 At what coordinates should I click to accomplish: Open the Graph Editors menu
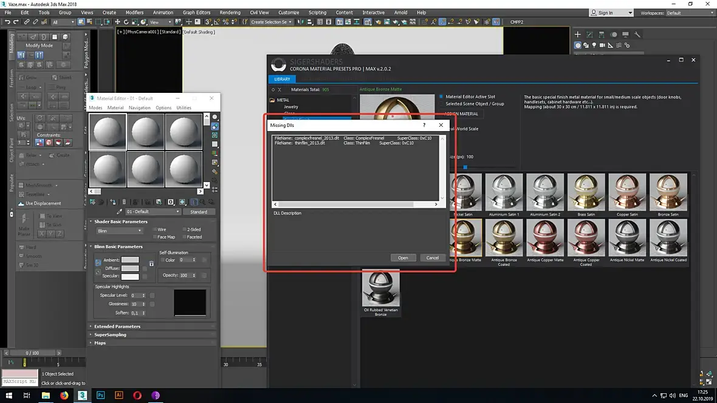click(196, 12)
